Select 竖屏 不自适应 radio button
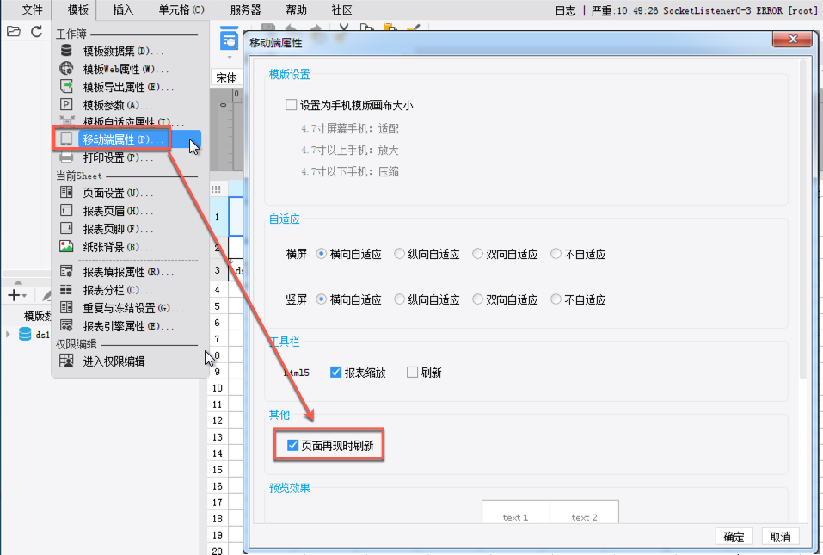The image size is (823, 555). tap(556, 299)
